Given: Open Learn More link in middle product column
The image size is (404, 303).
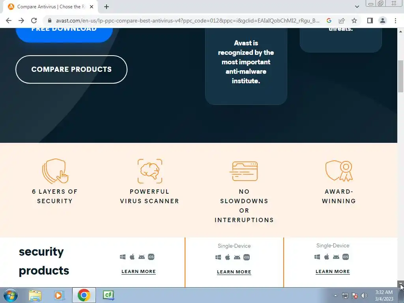Looking at the screenshot, I should (x=234, y=272).
